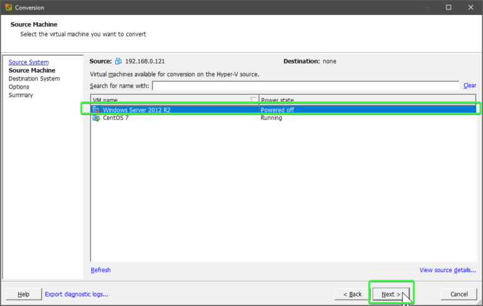Select the Summary wizard step

pyautogui.click(x=21, y=95)
